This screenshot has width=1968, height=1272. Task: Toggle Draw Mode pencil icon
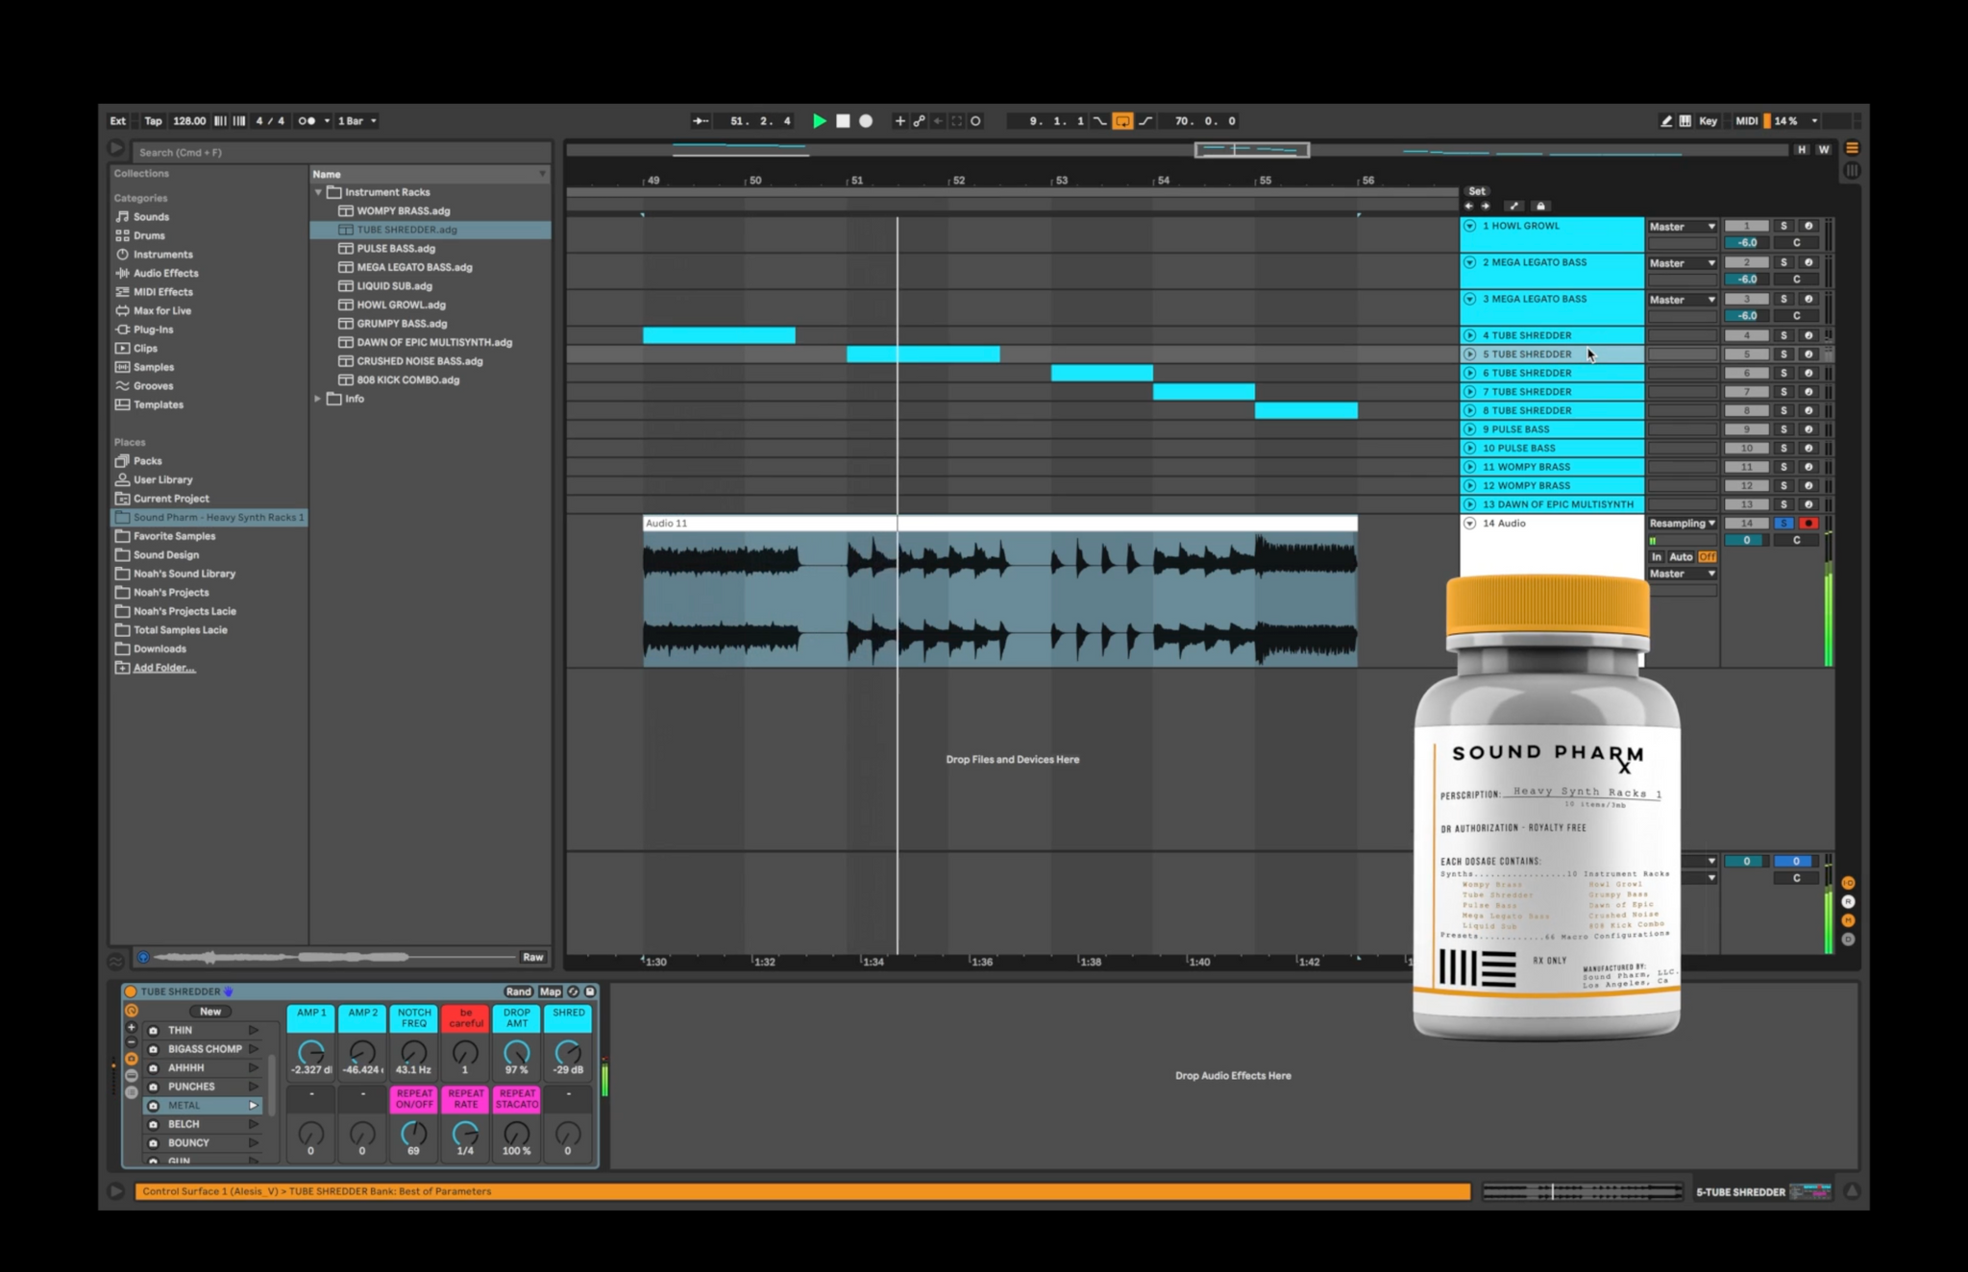click(1665, 121)
